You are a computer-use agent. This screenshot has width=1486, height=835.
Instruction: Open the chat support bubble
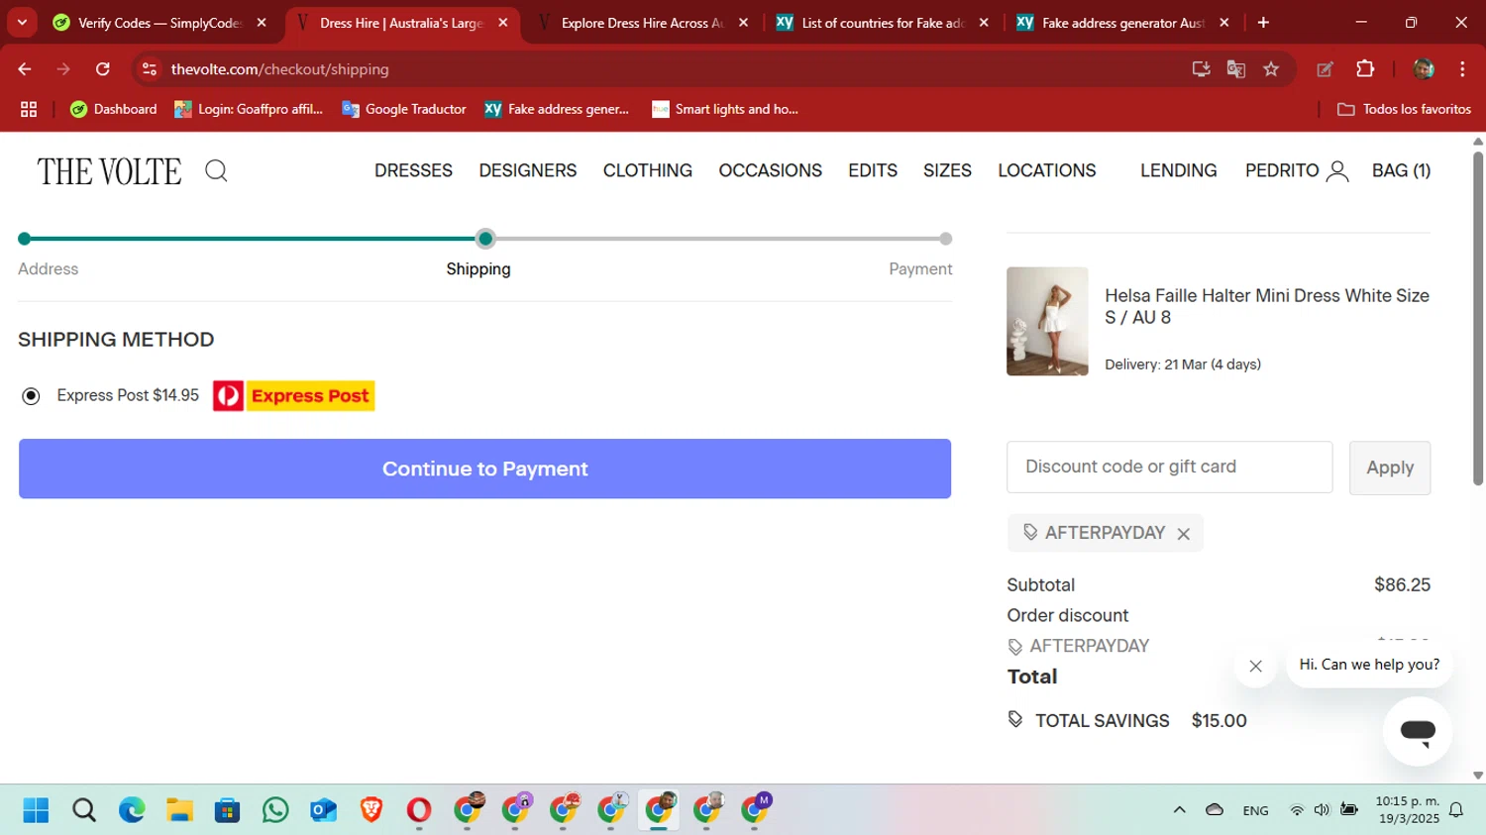pos(1418,732)
